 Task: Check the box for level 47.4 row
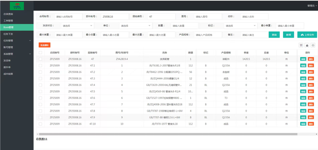coord(41,85)
